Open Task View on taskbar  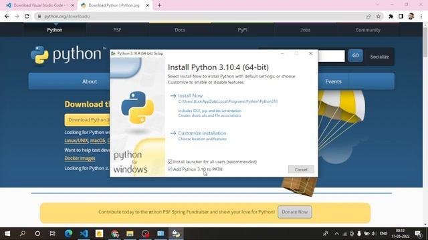coord(53,233)
